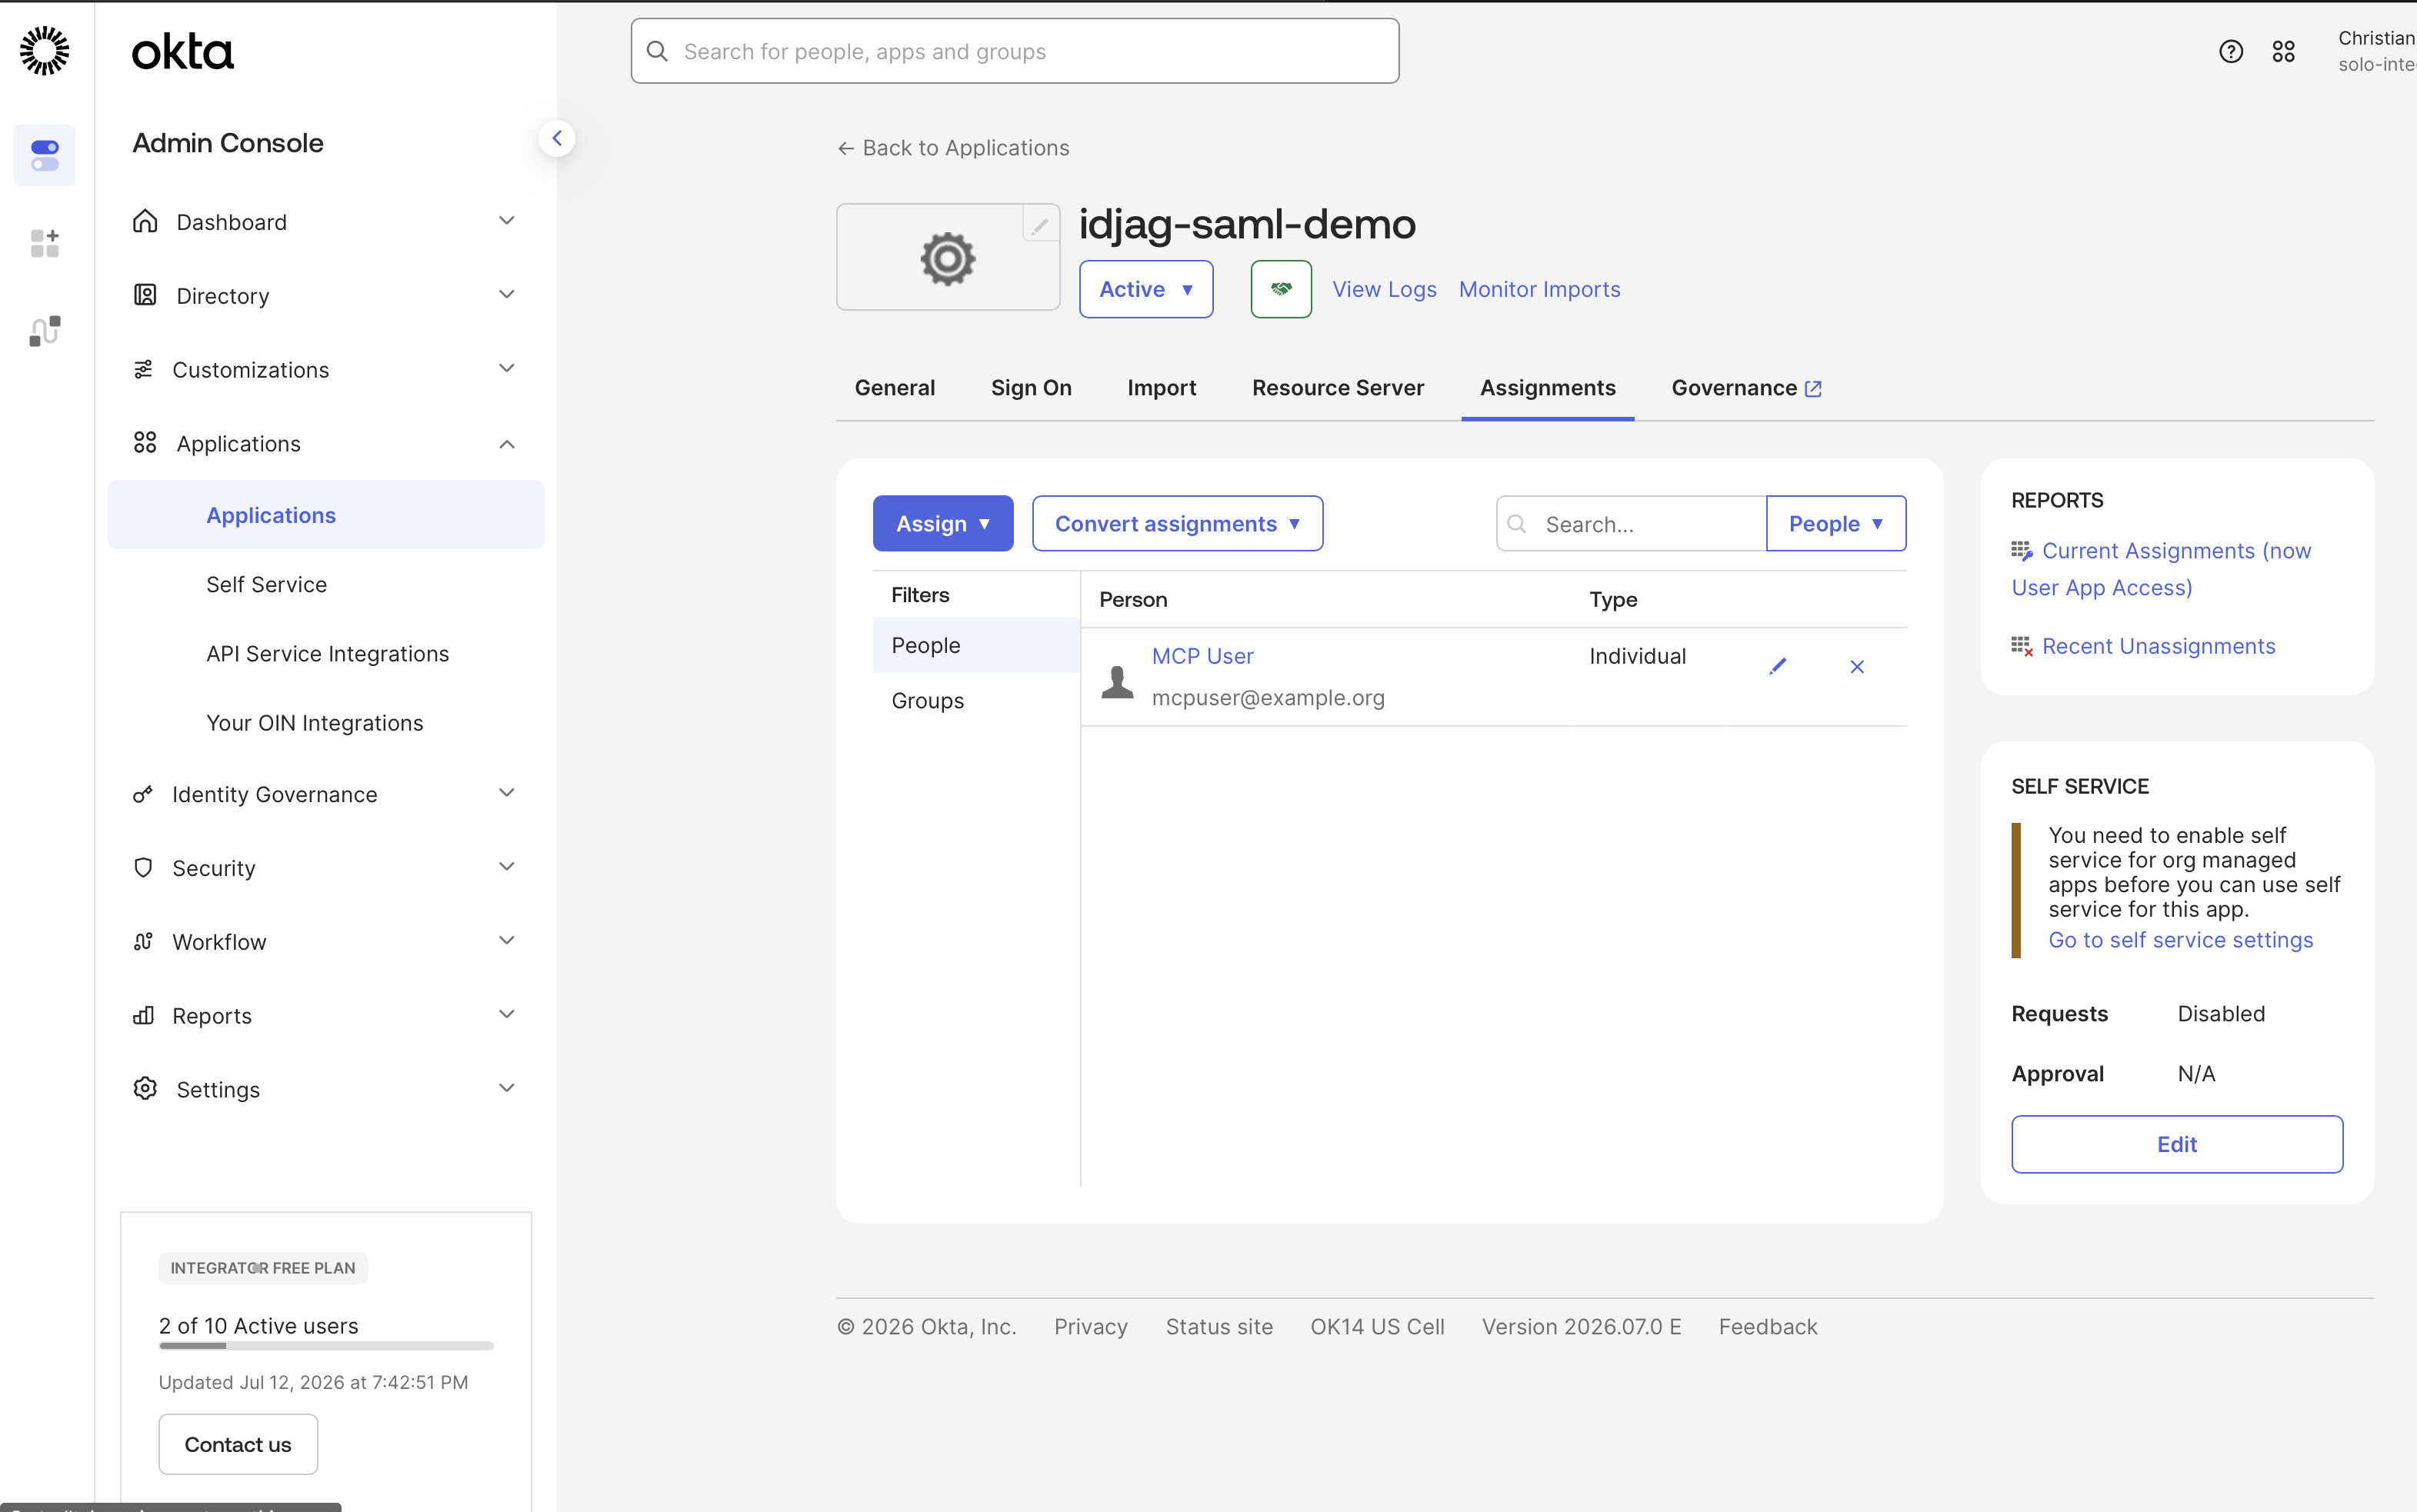The image size is (2417, 1512).
Task: Open the help question mark icon
Action: (2231, 51)
